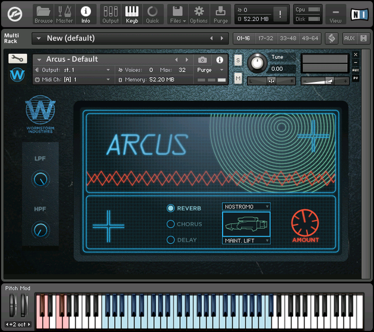Viewport: 374px width, 332px height.
Task: Take snapshot with camera icon
Action: (202, 59)
